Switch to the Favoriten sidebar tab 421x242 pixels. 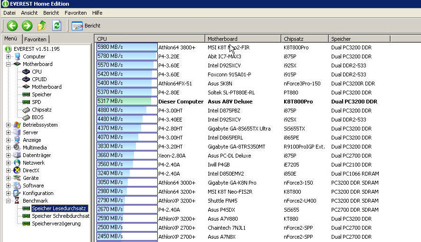click(36, 39)
